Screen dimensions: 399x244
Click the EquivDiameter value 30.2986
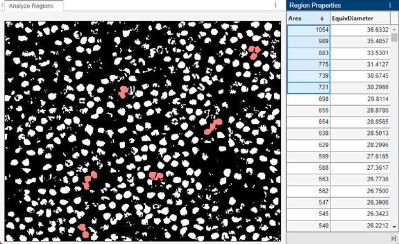click(377, 87)
